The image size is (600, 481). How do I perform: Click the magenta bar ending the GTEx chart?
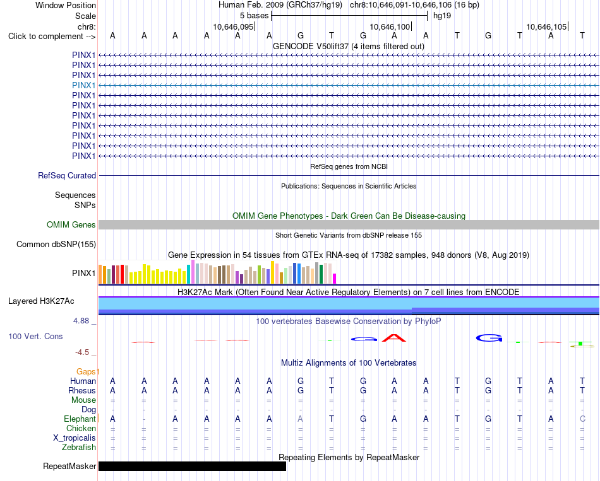[335, 279]
